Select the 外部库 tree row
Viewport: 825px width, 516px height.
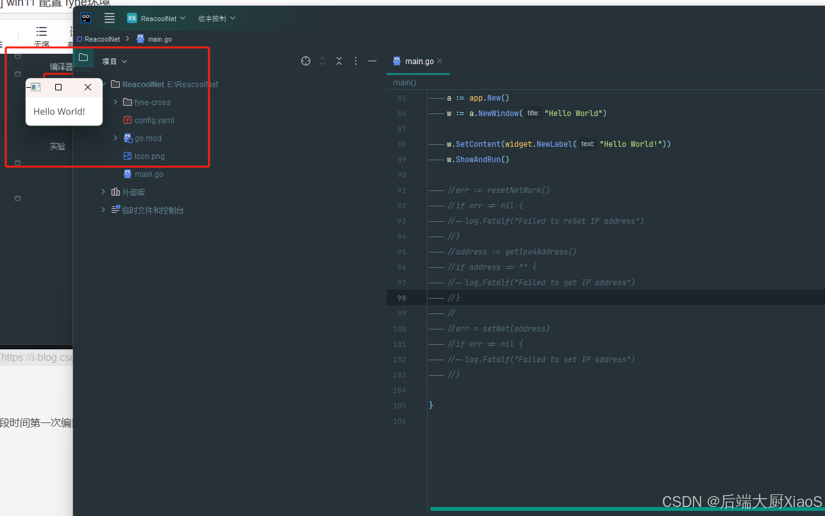click(128, 192)
